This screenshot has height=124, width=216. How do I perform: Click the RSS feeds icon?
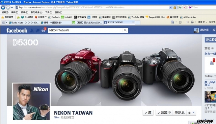click(x=180, y=22)
